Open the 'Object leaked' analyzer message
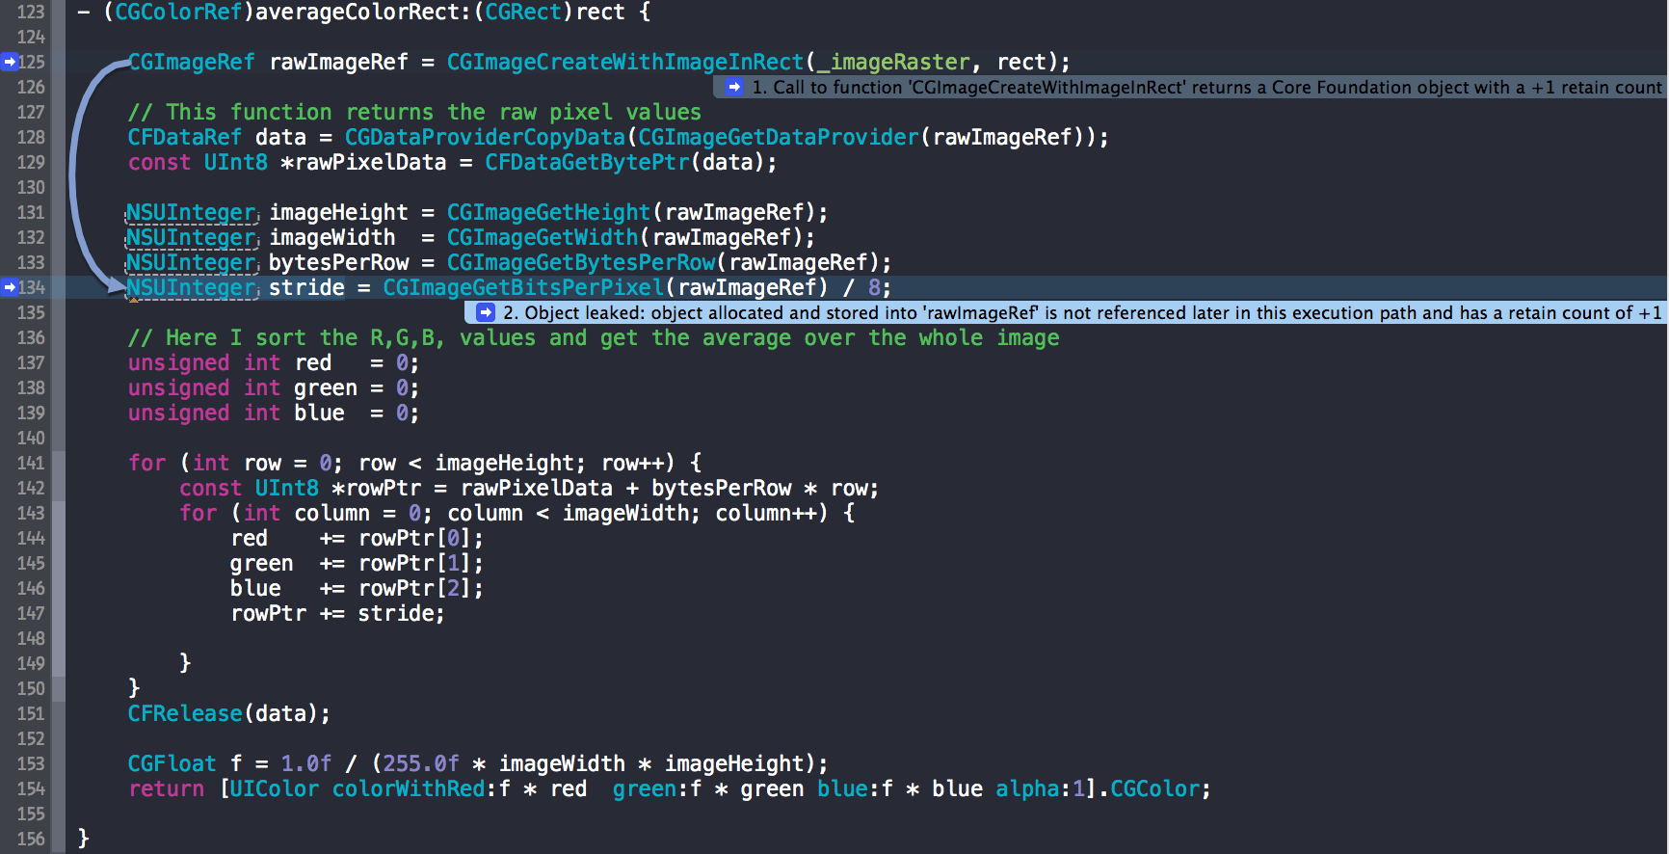Image resolution: width=1669 pixels, height=854 pixels. point(1067,312)
